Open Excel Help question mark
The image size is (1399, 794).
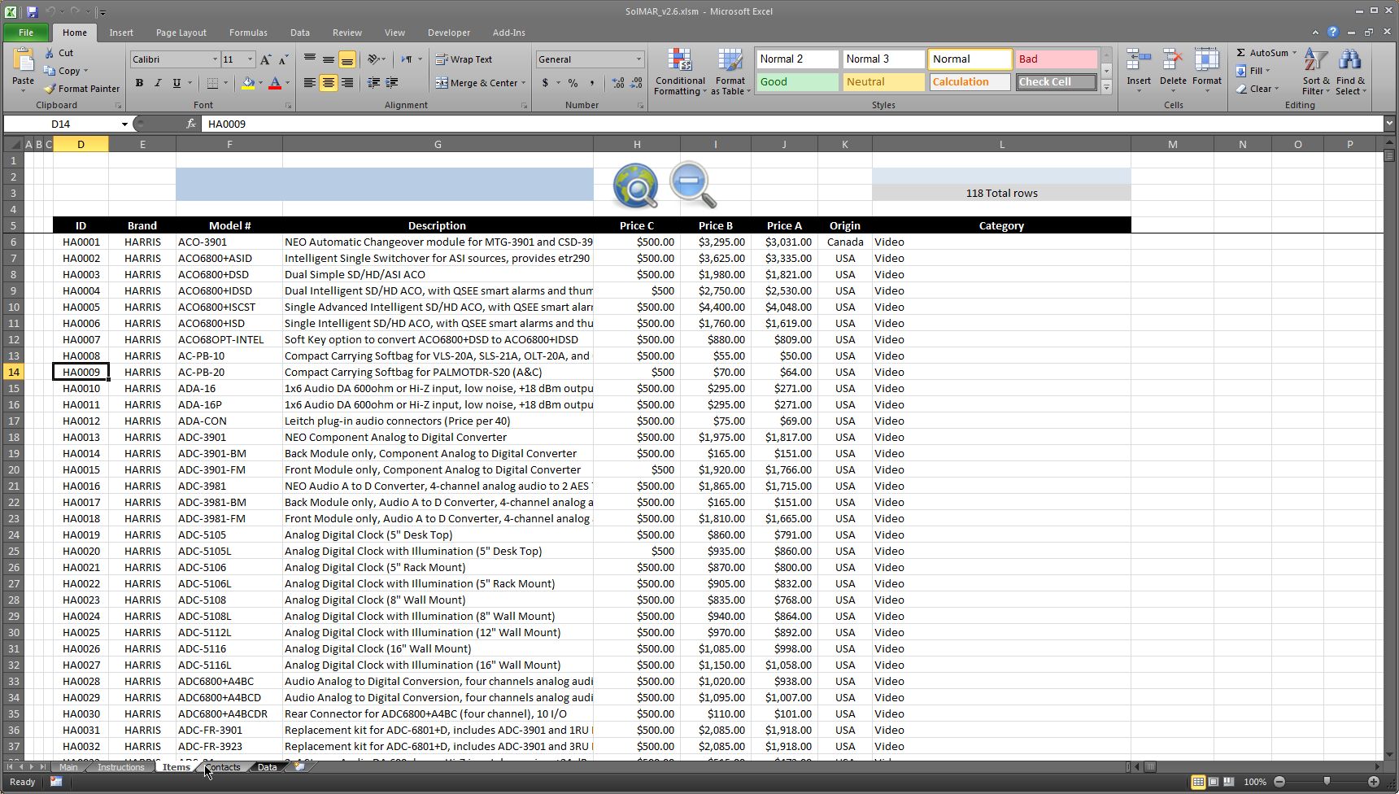click(1332, 33)
